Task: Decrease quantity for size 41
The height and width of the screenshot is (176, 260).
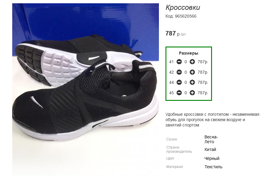Action: (179, 62)
